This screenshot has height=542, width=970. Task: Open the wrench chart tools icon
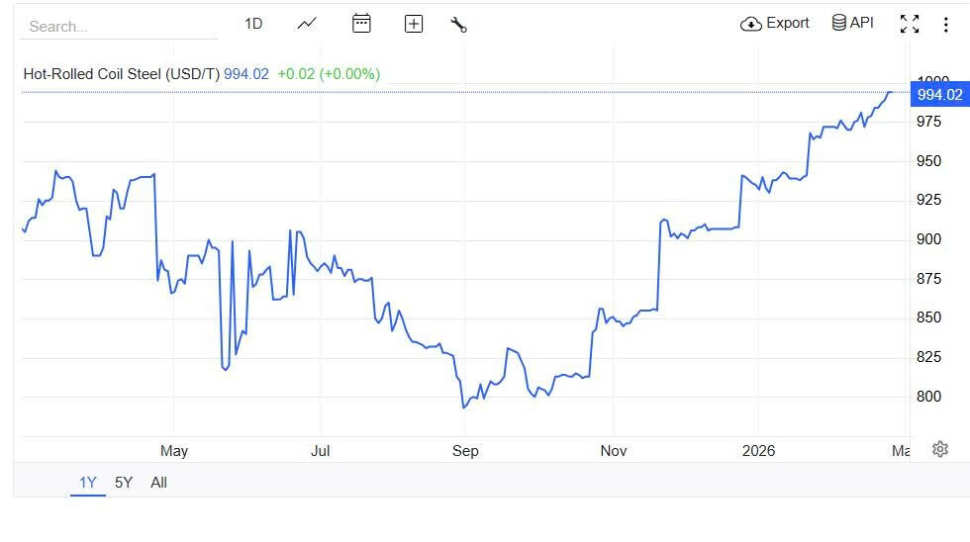pos(458,25)
